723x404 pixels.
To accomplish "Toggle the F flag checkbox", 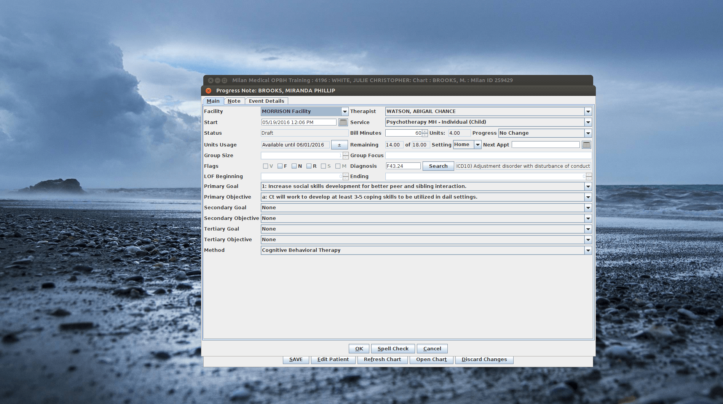I will click(x=280, y=166).
